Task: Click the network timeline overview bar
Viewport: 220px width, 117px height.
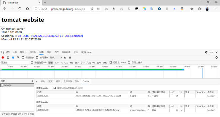Action: (92, 69)
